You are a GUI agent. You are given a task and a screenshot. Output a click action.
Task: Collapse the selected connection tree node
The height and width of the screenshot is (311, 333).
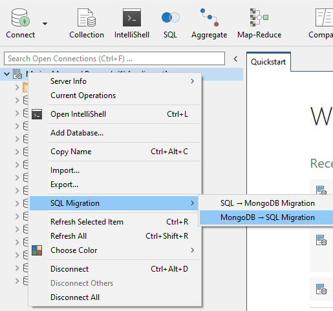7,74
